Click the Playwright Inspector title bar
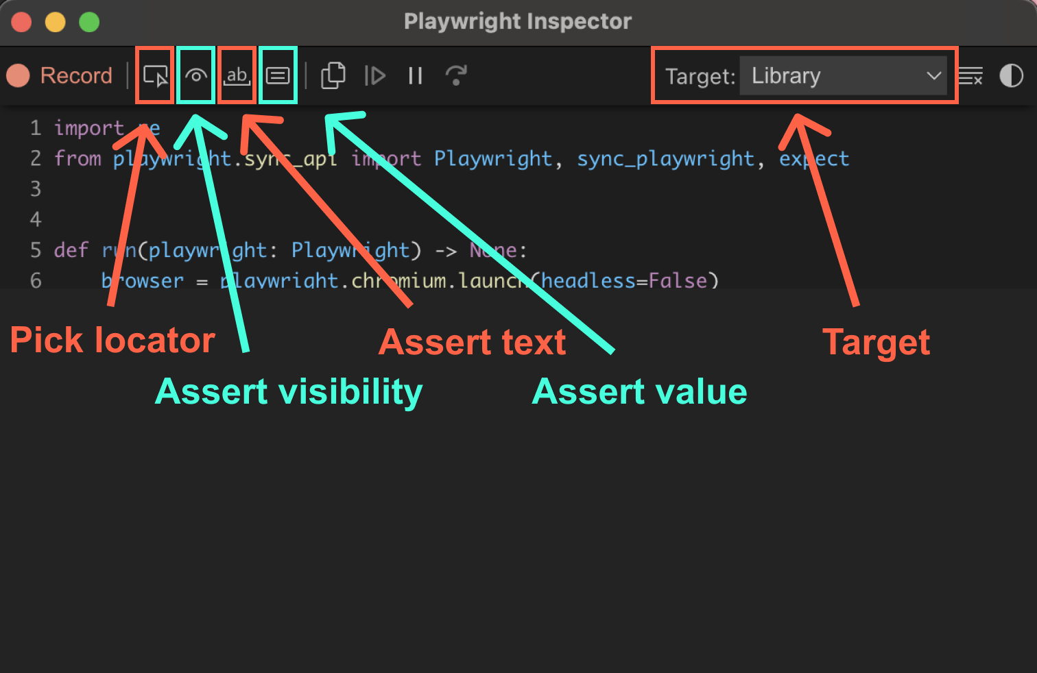 pos(518,21)
